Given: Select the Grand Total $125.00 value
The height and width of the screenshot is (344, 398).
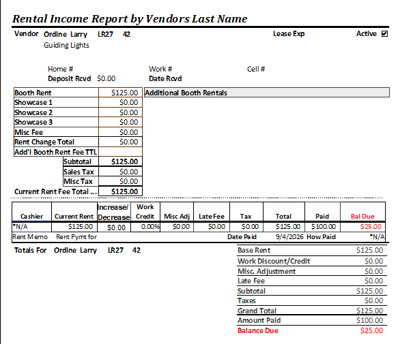Looking at the screenshot, I should (x=369, y=311).
